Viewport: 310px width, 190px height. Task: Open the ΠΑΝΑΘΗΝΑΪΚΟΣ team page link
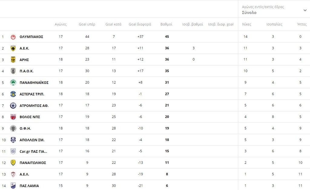[34, 82]
